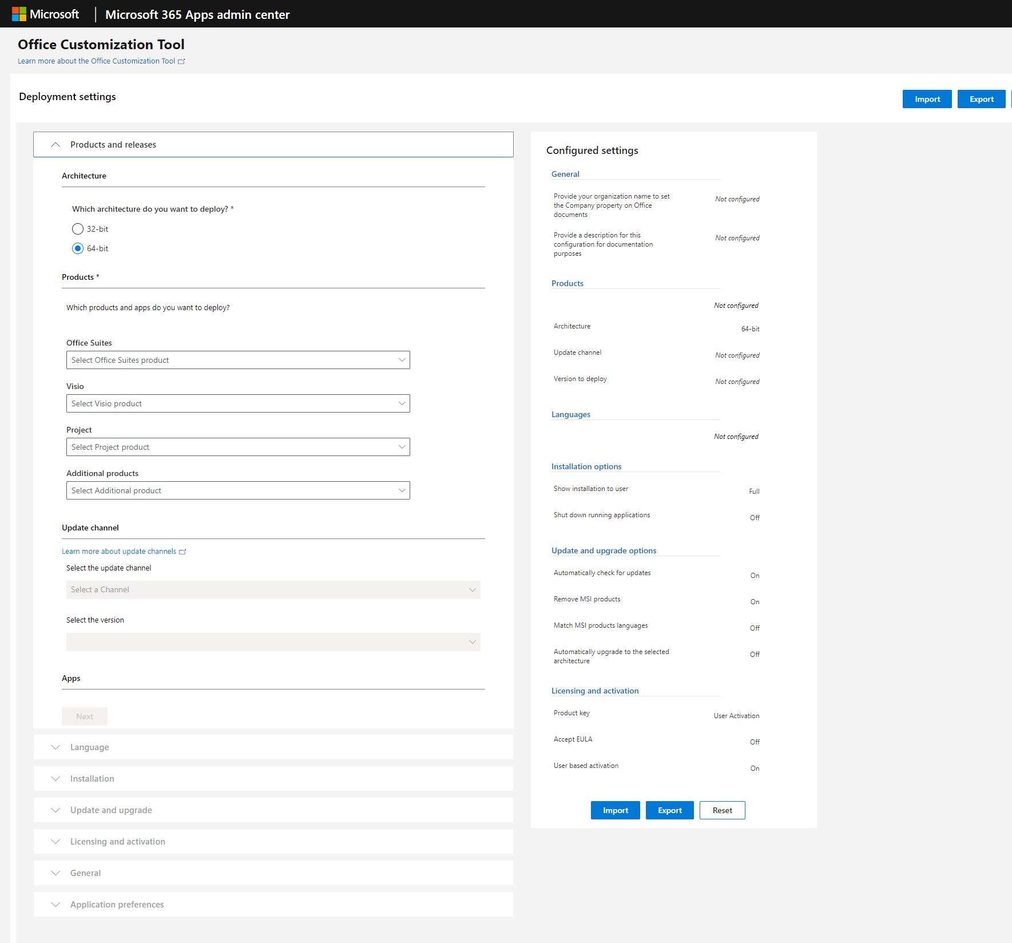This screenshot has width=1012, height=943.
Task: Select the 32-bit architecture radio button
Action: [78, 229]
